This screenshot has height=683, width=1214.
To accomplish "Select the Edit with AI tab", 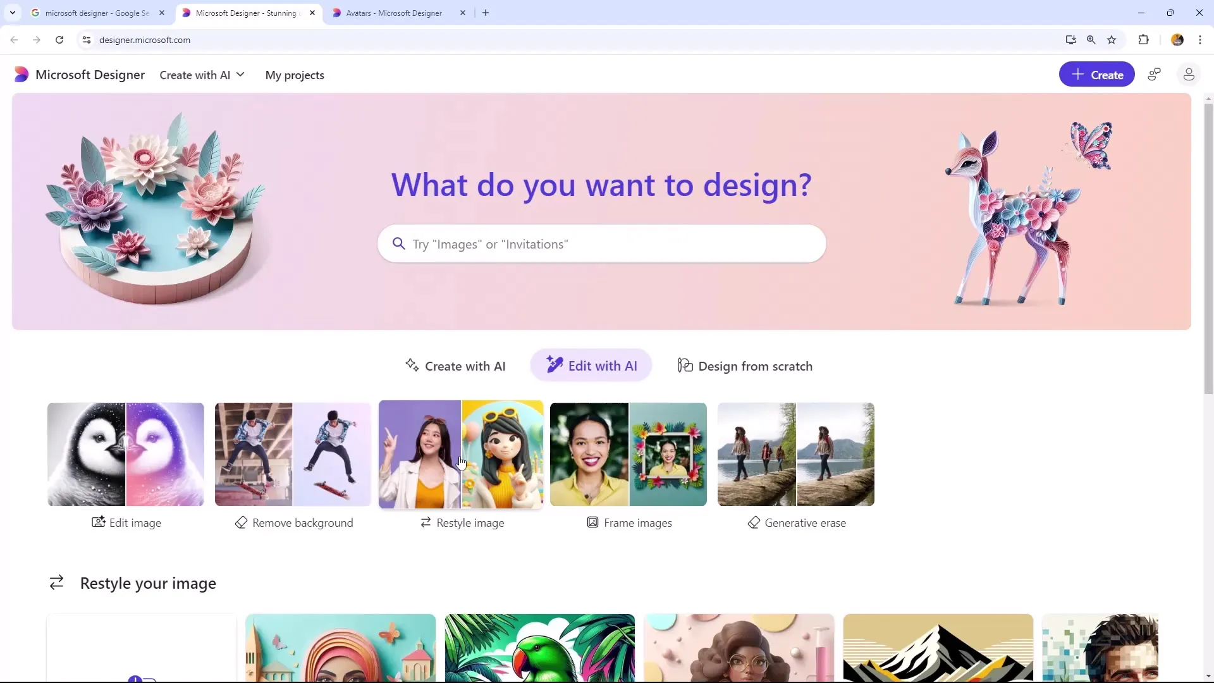I will [x=592, y=366].
